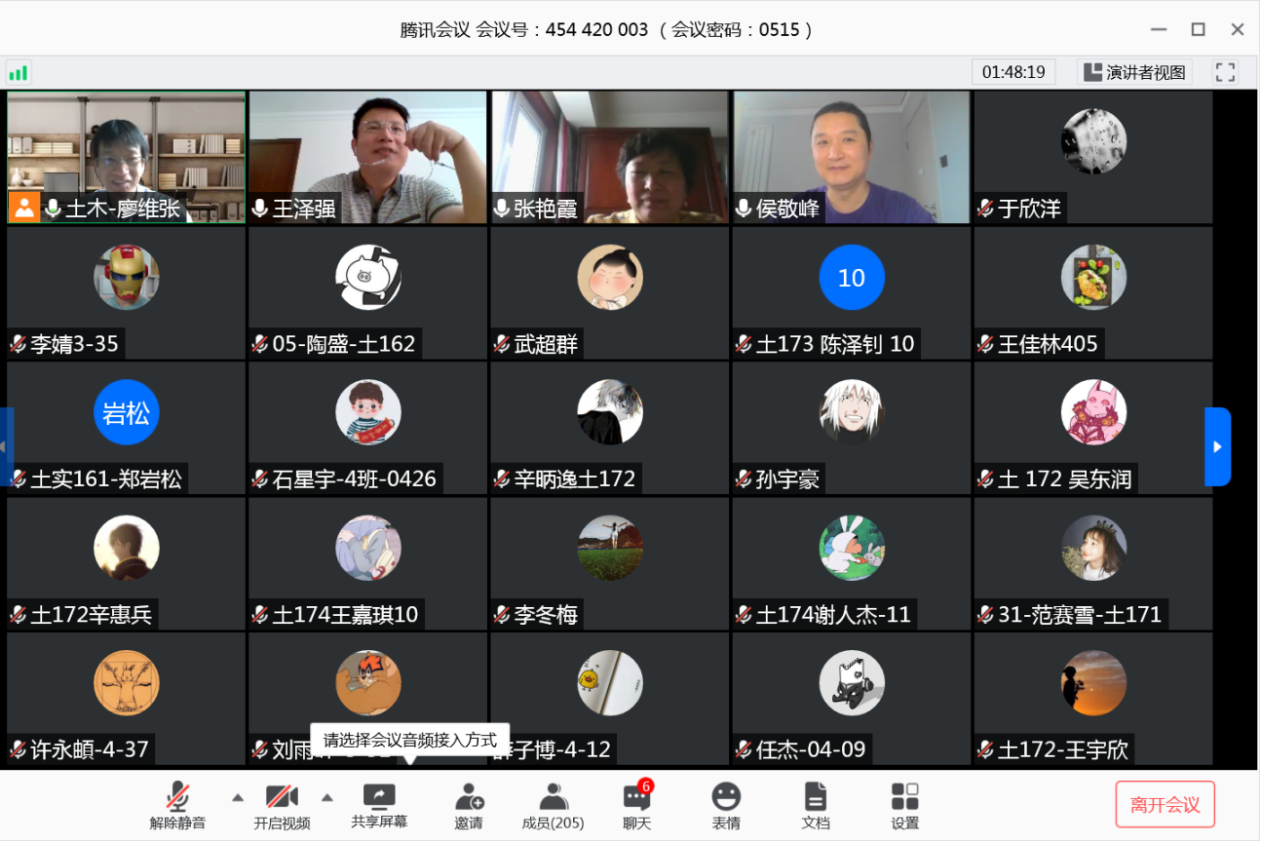1261x842 pixels.
Task: Open the 邀请 invite icon
Action: 469,806
